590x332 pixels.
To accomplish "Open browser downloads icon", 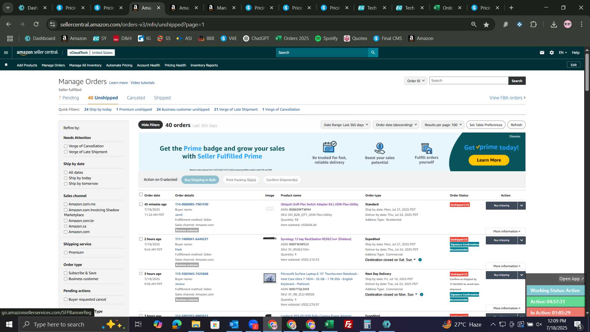I will click(x=554, y=24).
